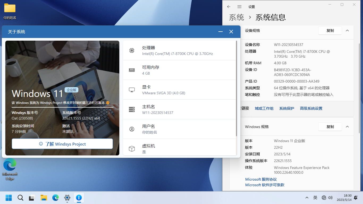
Task: Collapse the Windows 规格 section
Action: tap(347, 127)
